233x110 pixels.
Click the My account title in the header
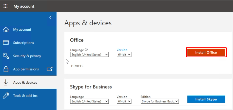click(24, 6)
